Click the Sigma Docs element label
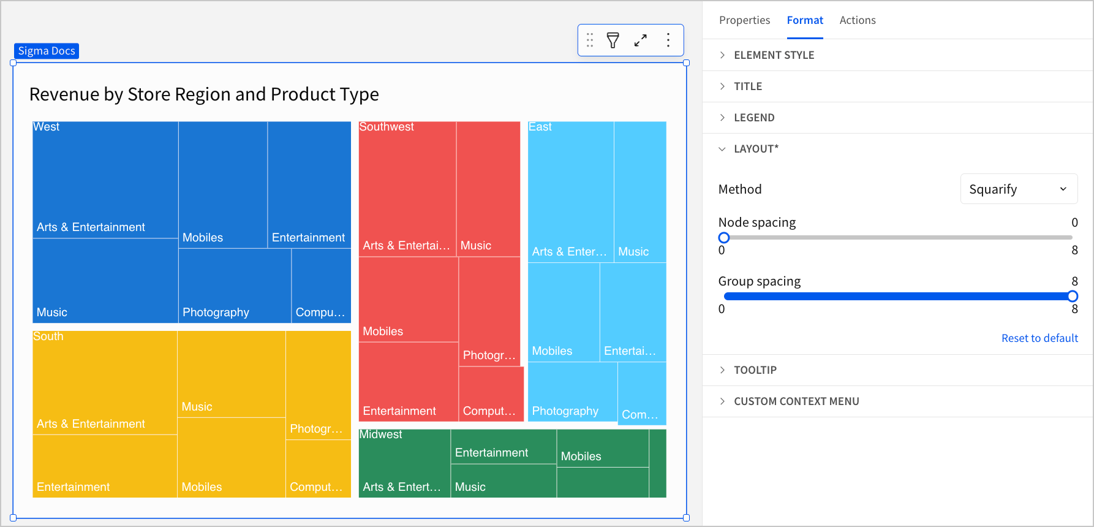The height and width of the screenshot is (527, 1094). point(47,51)
